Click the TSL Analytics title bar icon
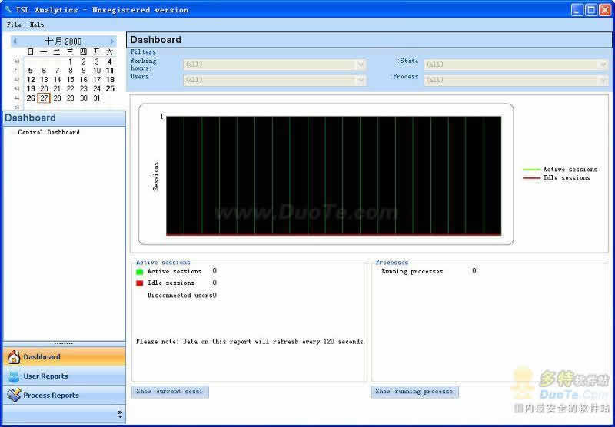The height and width of the screenshot is (427, 615). [8, 9]
